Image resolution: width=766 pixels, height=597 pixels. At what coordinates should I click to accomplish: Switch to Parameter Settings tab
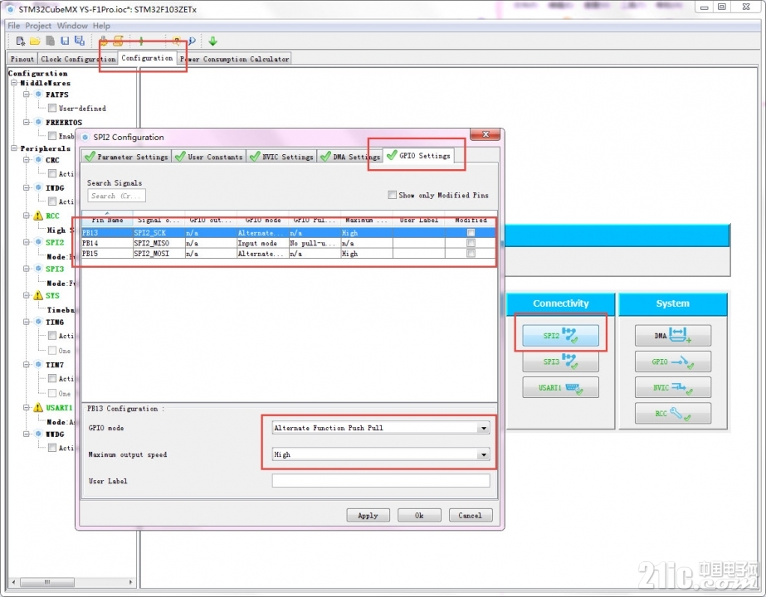[x=126, y=157]
